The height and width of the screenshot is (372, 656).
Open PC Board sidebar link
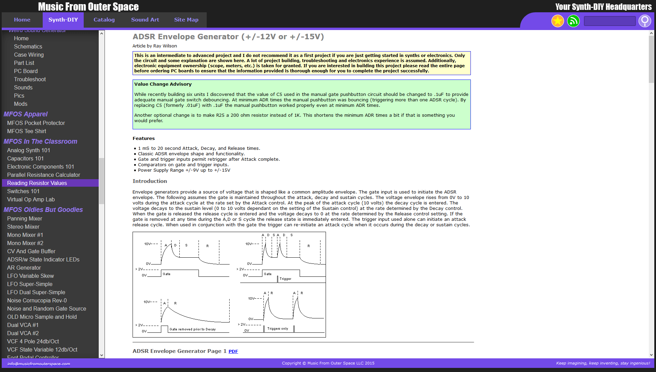click(26, 71)
